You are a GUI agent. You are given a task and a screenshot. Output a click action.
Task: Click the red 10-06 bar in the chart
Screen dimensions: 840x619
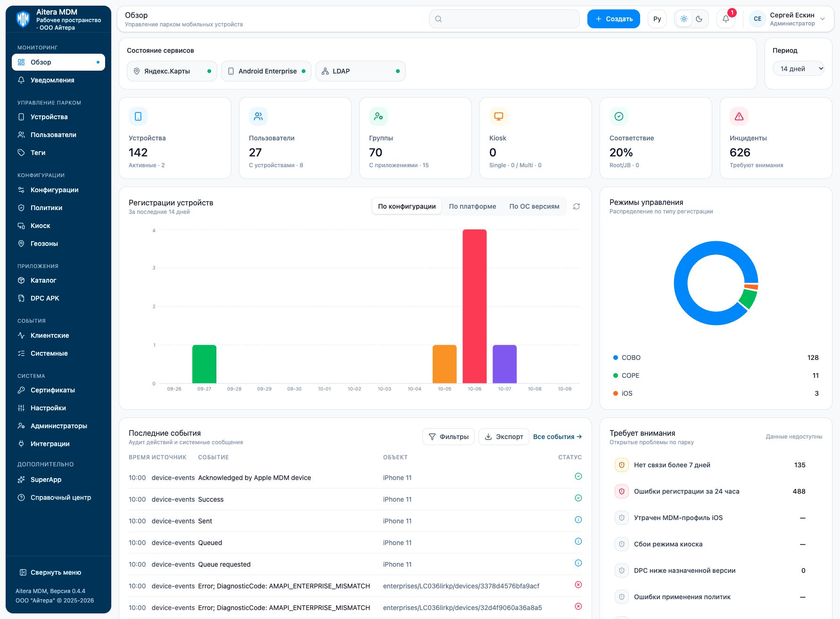tap(474, 306)
